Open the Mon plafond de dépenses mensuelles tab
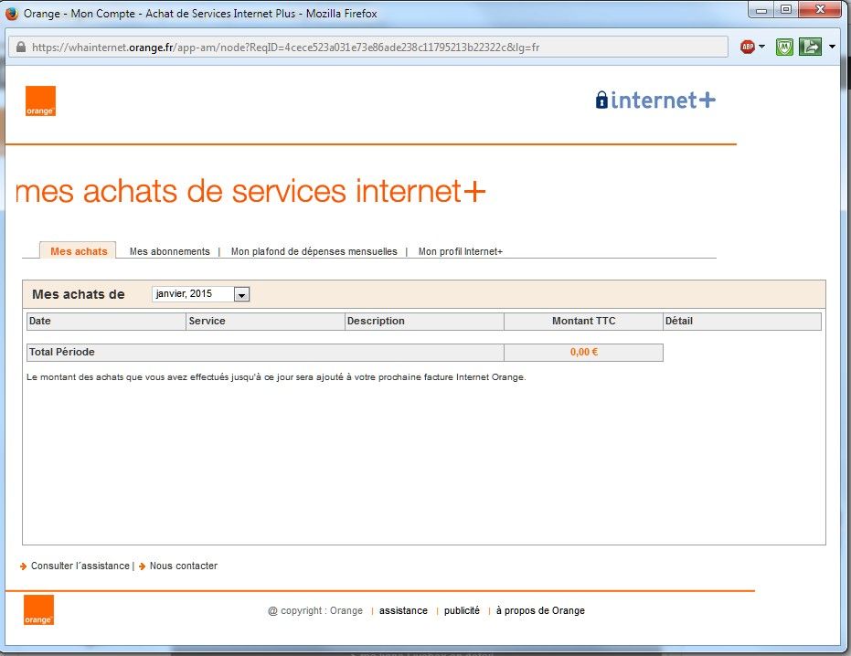 314,250
